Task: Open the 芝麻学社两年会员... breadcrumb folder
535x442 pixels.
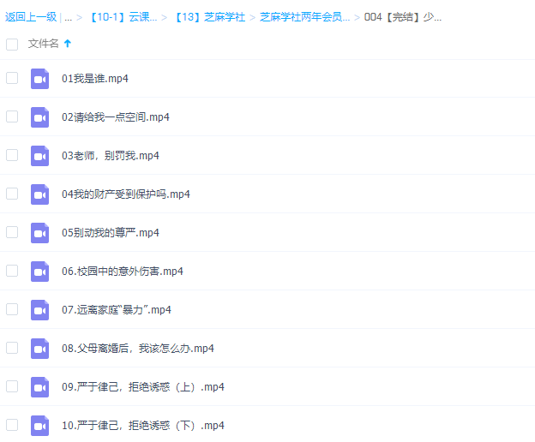Action: (x=304, y=17)
